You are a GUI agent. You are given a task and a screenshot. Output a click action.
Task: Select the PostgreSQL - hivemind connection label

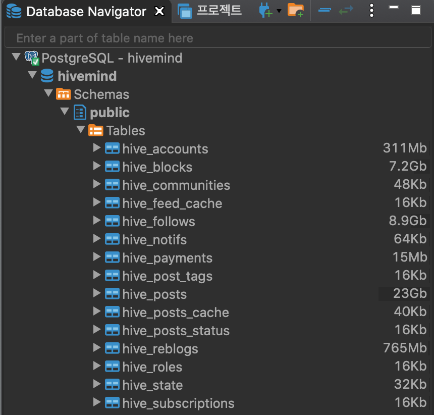pyautogui.click(x=112, y=59)
